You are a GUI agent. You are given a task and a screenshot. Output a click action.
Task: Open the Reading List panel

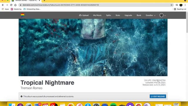180,9
